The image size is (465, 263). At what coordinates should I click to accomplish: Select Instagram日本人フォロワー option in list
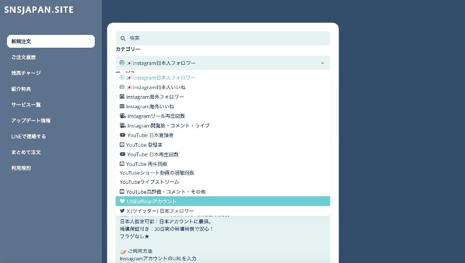click(x=223, y=77)
